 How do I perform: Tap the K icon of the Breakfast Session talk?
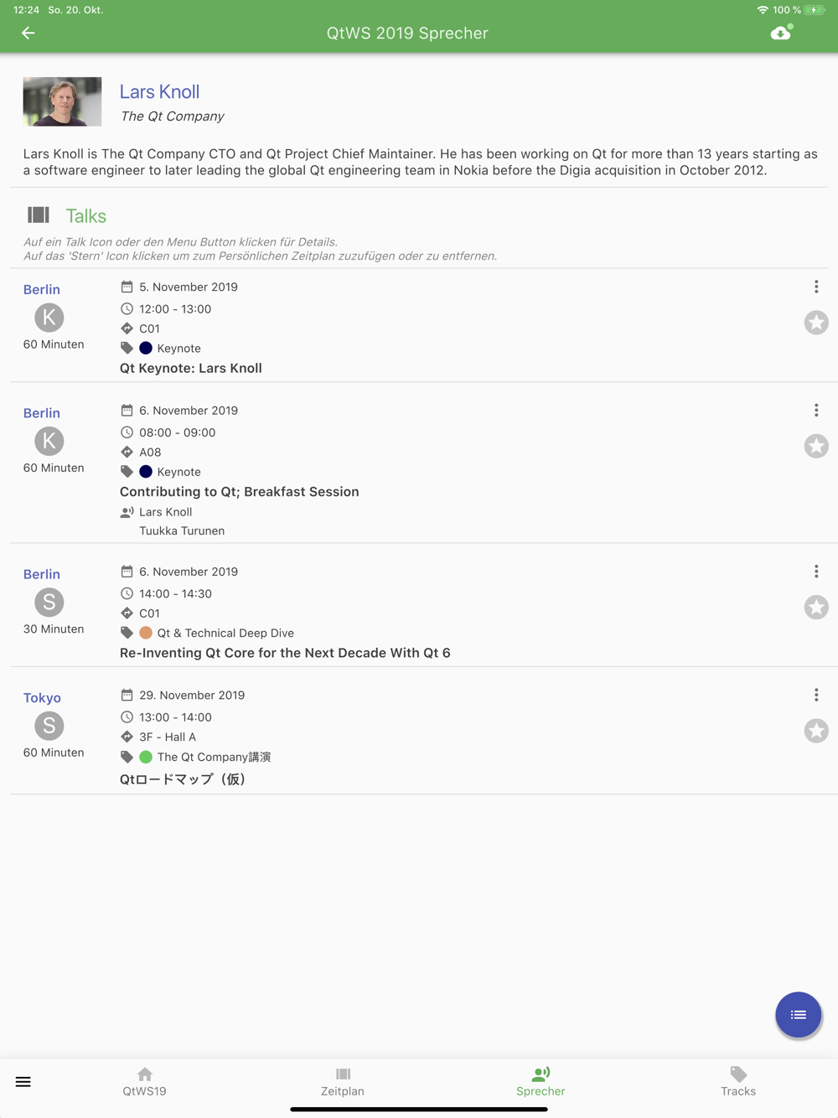tap(49, 441)
